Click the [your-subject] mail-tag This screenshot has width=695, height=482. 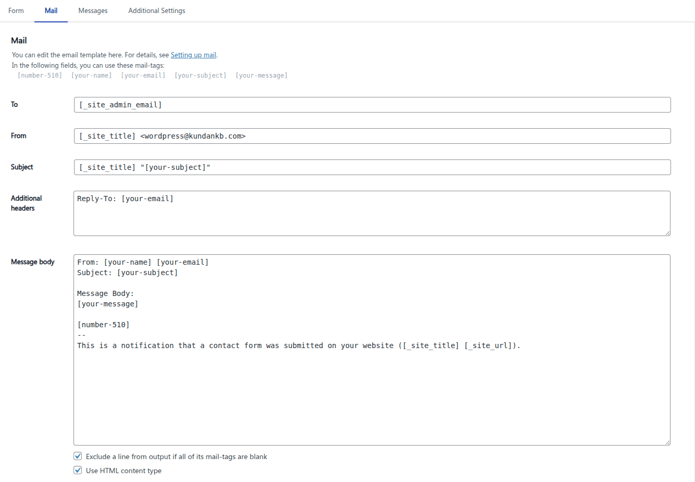pos(200,75)
